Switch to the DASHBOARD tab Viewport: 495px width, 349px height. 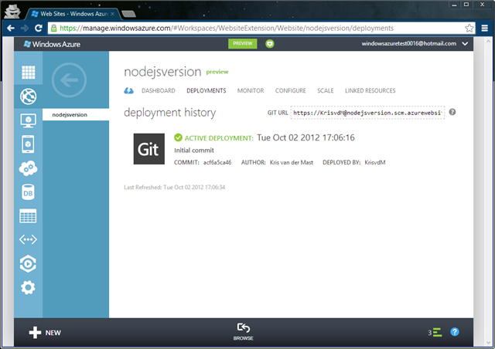[158, 91]
